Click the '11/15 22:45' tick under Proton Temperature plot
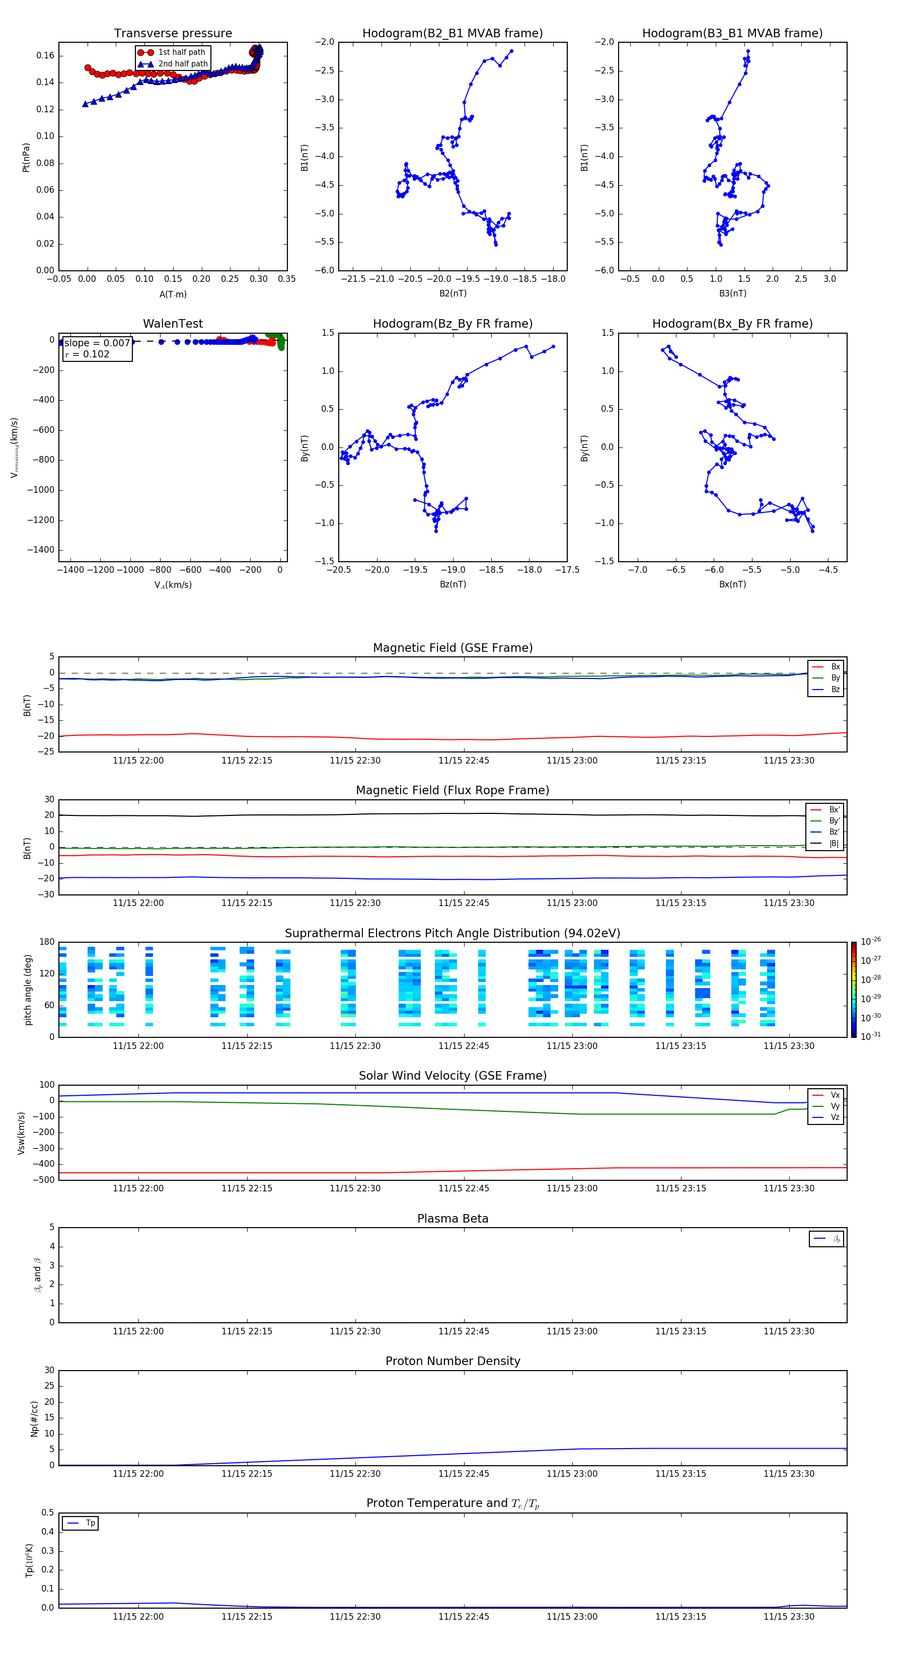This screenshot has width=906, height=1661. [x=464, y=1617]
